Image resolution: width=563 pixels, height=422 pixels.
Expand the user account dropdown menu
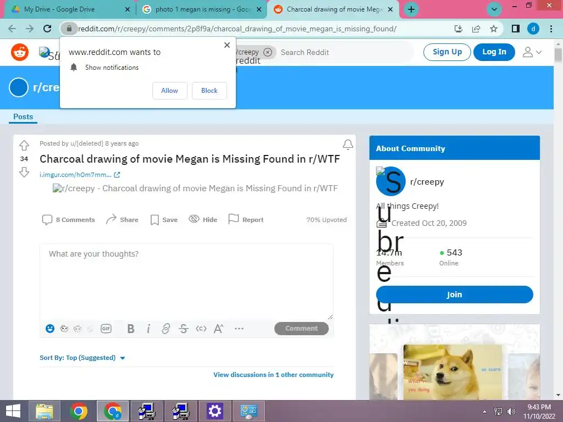(x=532, y=52)
